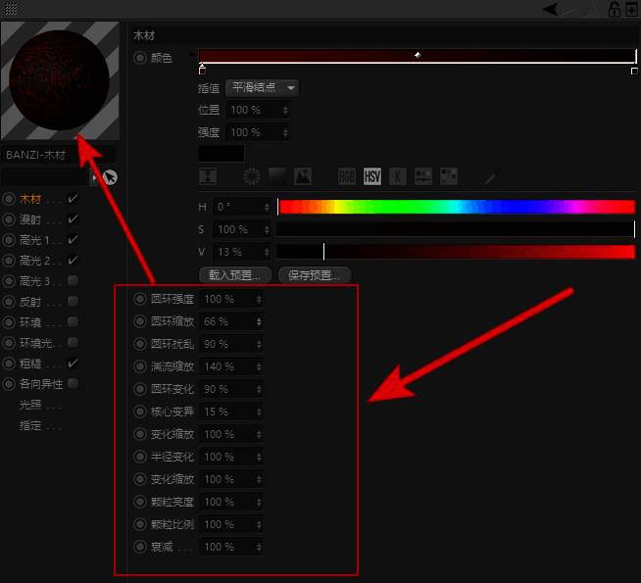The width and height of the screenshot is (641, 583).
Task: Click the 保存预置 button
Action: coord(314,275)
